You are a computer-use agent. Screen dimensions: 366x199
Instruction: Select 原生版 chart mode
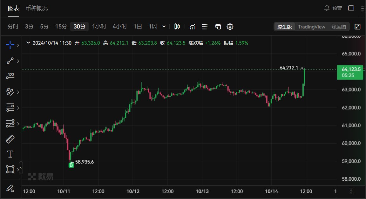[285, 27]
